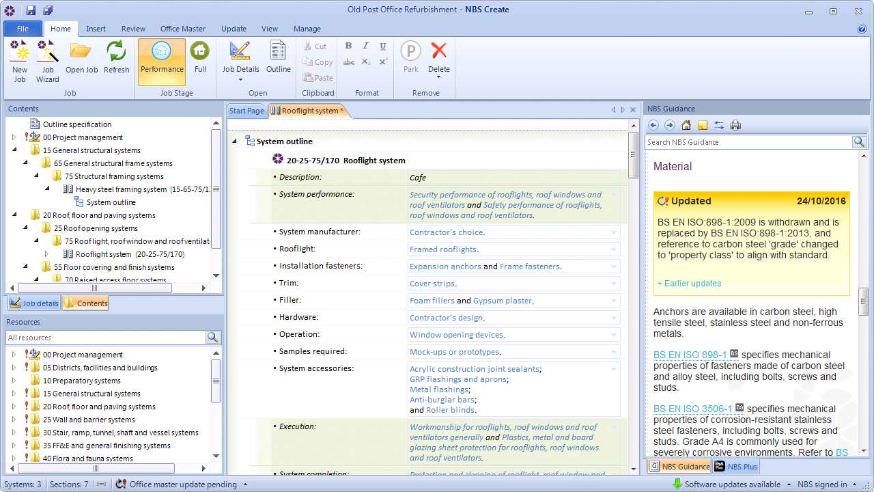Toggle underline formatting

tap(382, 46)
